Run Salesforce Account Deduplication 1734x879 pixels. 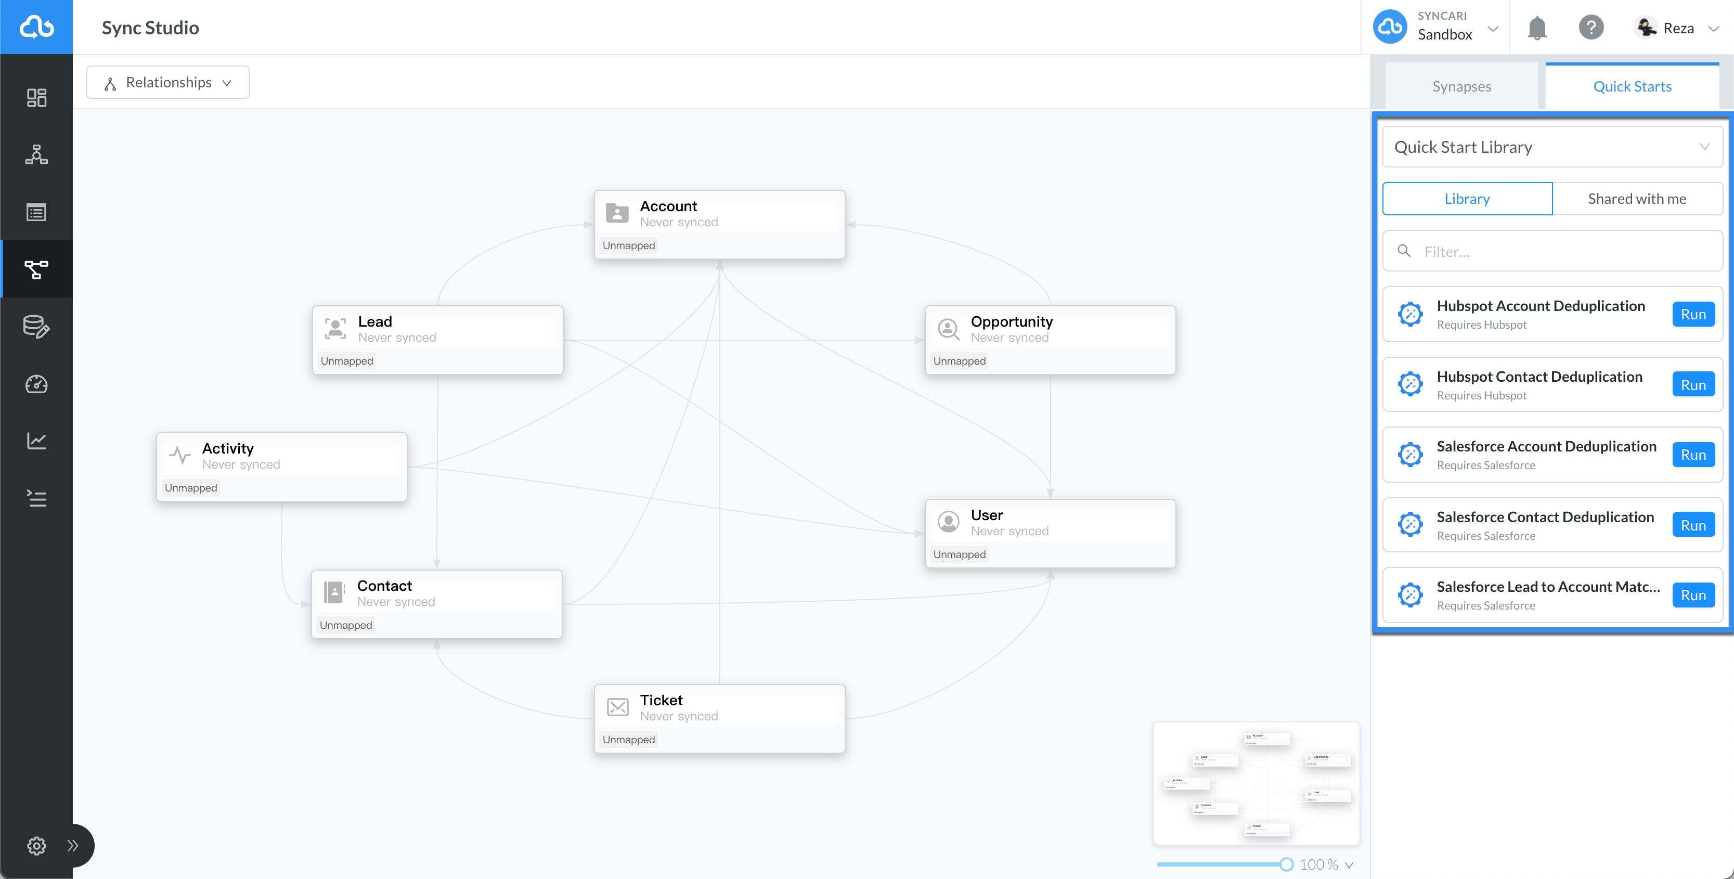(x=1693, y=455)
